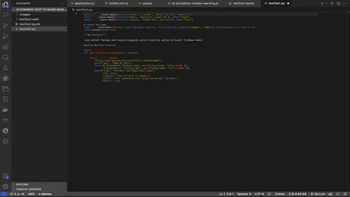This screenshot has width=350, height=197.
Task: Click tabnine in the status bar
Action: (x=45, y=194)
